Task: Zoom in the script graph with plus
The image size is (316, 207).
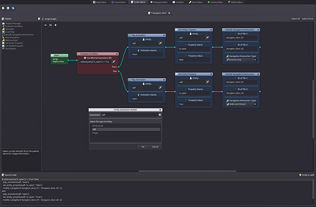Action: click(x=55, y=25)
